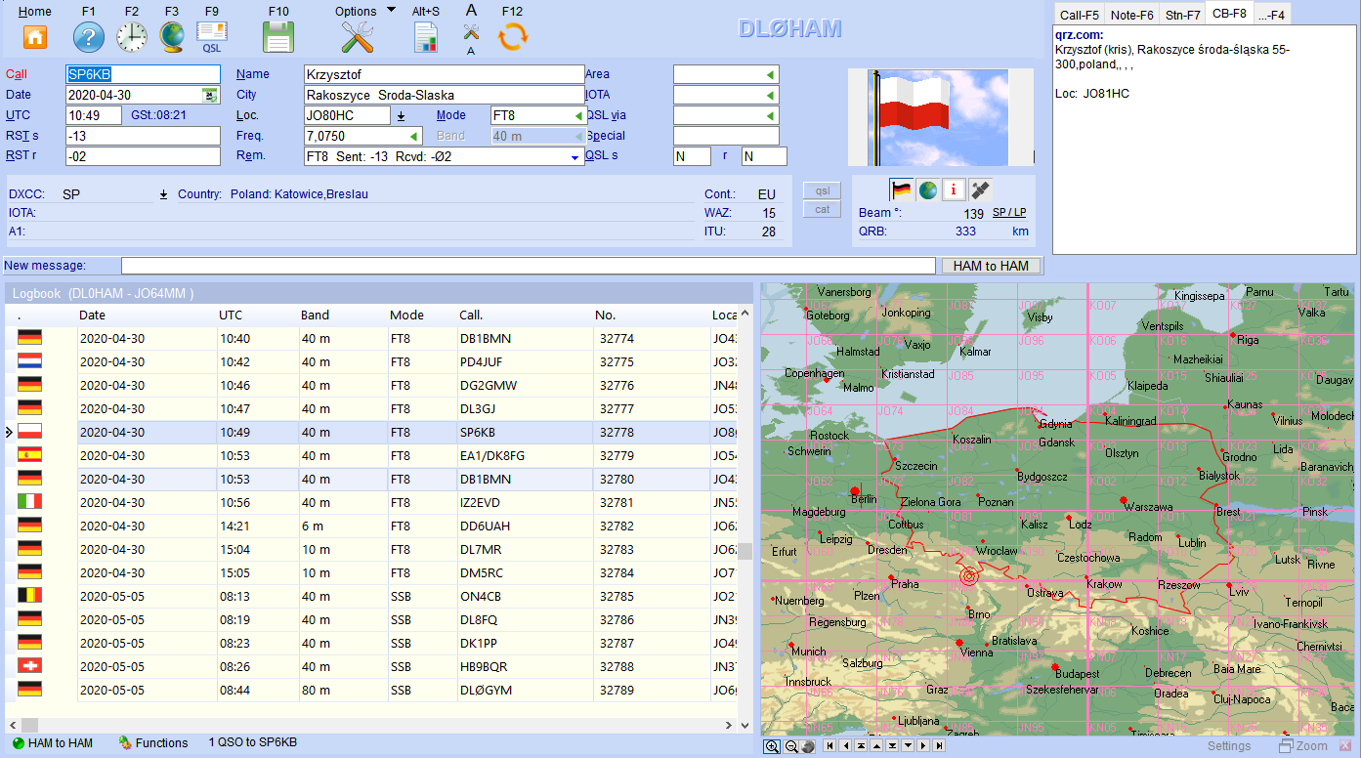Image resolution: width=1361 pixels, height=758 pixels.
Task: Click the logbook horizontal scrollbar thumb
Action: pos(29,725)
